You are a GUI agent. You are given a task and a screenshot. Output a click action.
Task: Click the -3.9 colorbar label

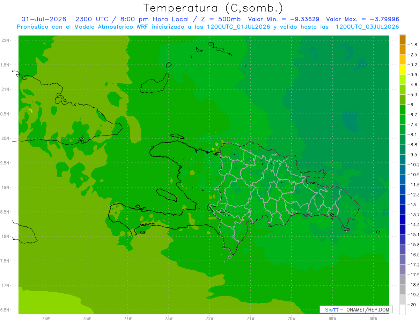tap(413, 75)
